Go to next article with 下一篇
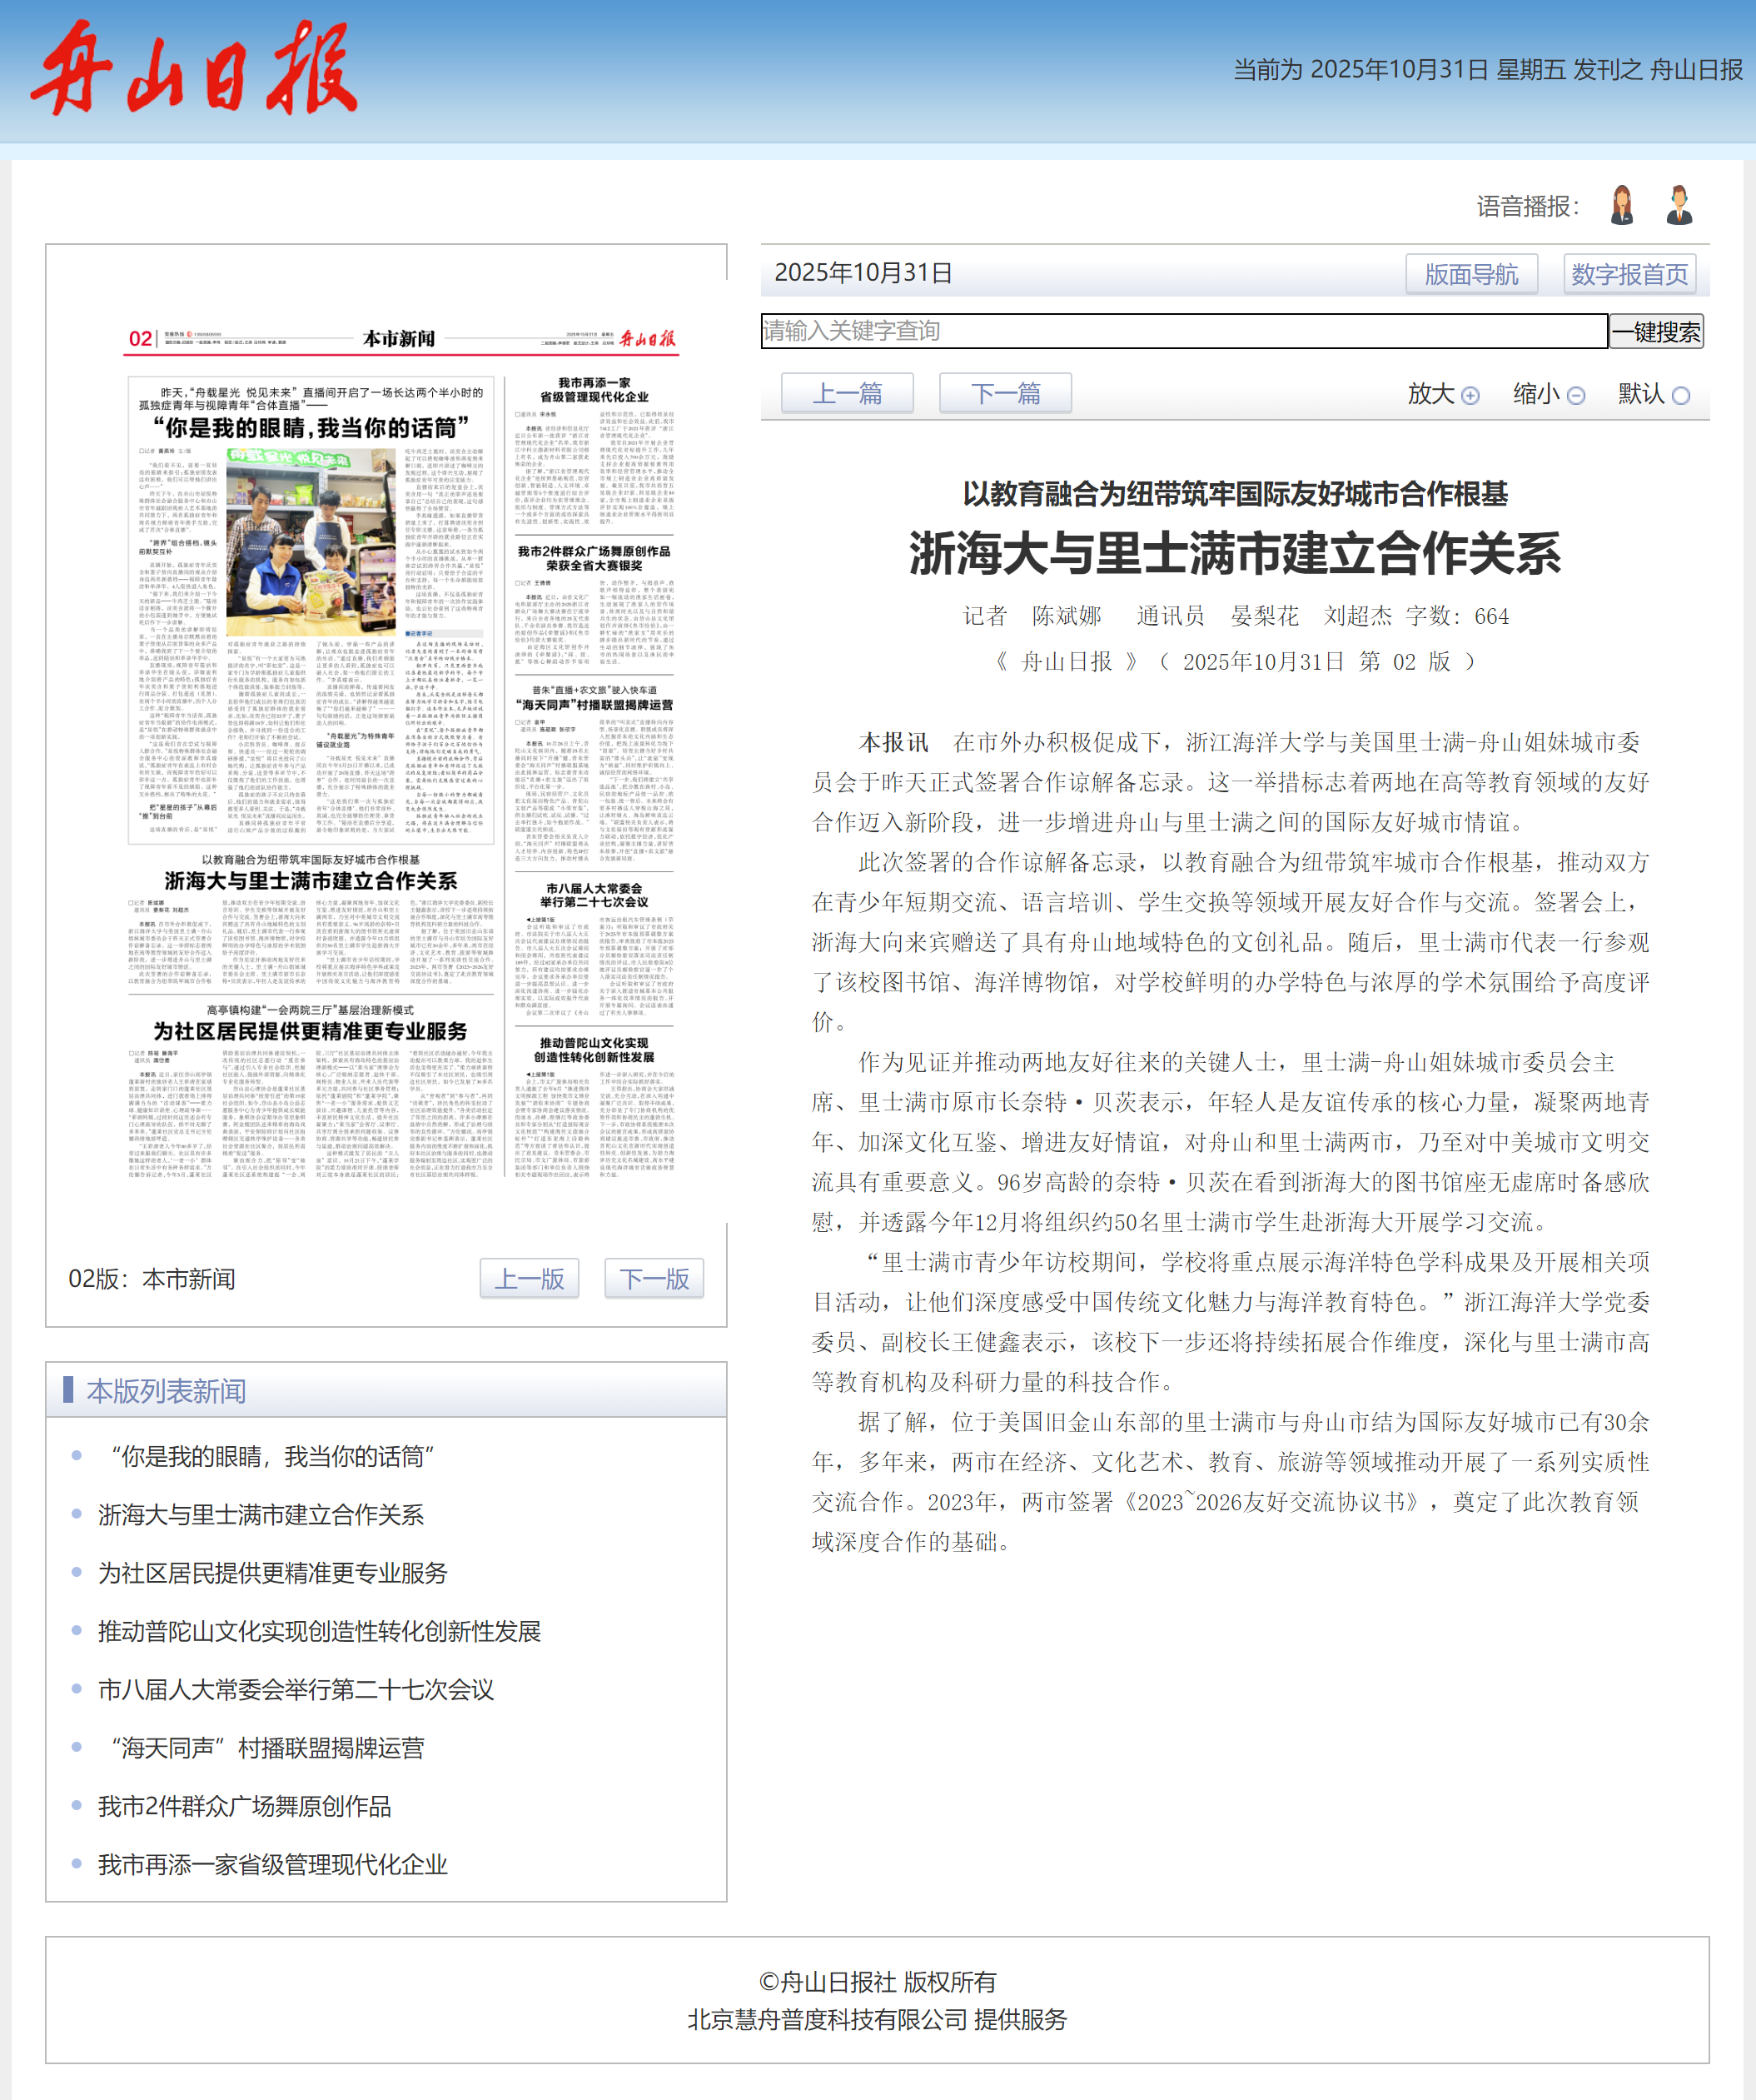 (1004, 393)
